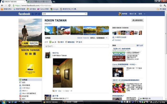The width and height of the screenshot is (167, 104).
Task: Switch to the 2012 Nikon browser tab
Action: point(39,2)
